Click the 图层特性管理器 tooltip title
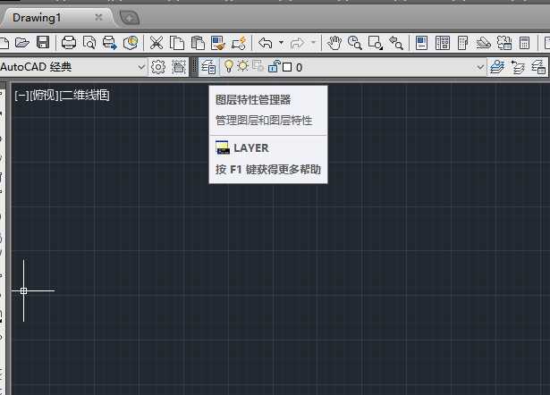The image size is (550, 395). click(x=253, y=100)
